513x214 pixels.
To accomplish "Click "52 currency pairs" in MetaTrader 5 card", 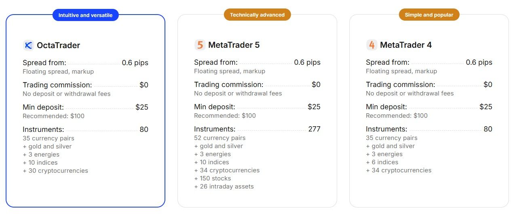I will point(220,138).
